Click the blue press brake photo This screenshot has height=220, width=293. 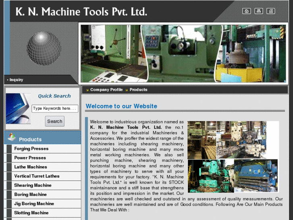(x=256, y=176)
